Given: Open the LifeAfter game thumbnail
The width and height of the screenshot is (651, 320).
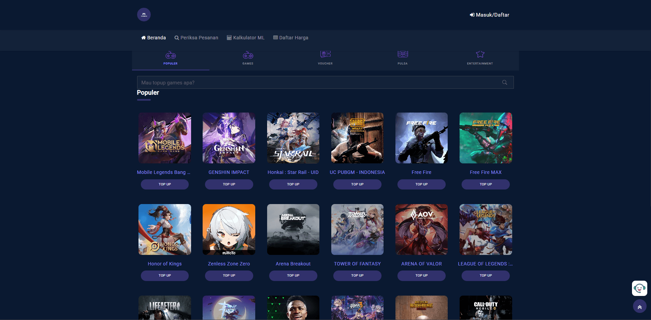Looking at the screenshot, I should 165,307.
